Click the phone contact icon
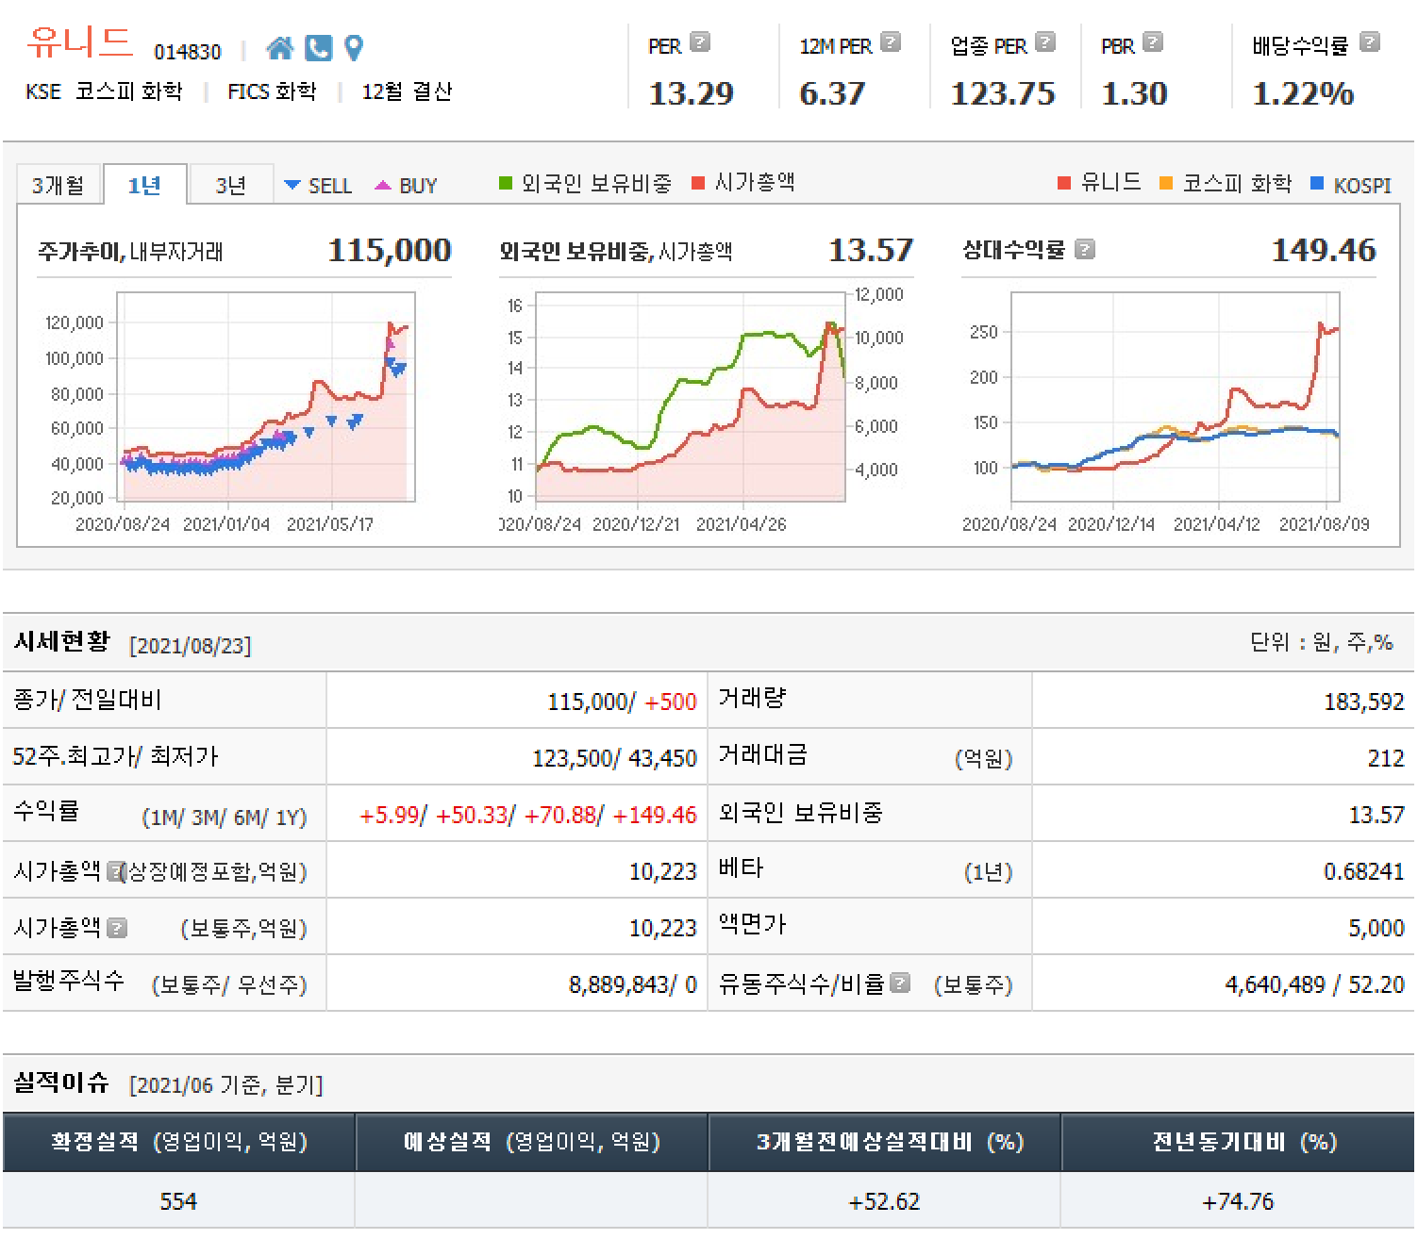The width and height of the screenshot is (1418, 1239). tap(319, 48)
